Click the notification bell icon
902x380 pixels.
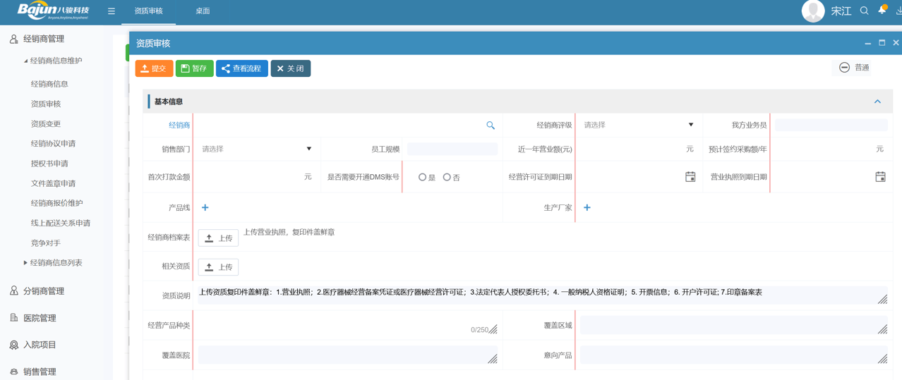[x=882, y=11]
